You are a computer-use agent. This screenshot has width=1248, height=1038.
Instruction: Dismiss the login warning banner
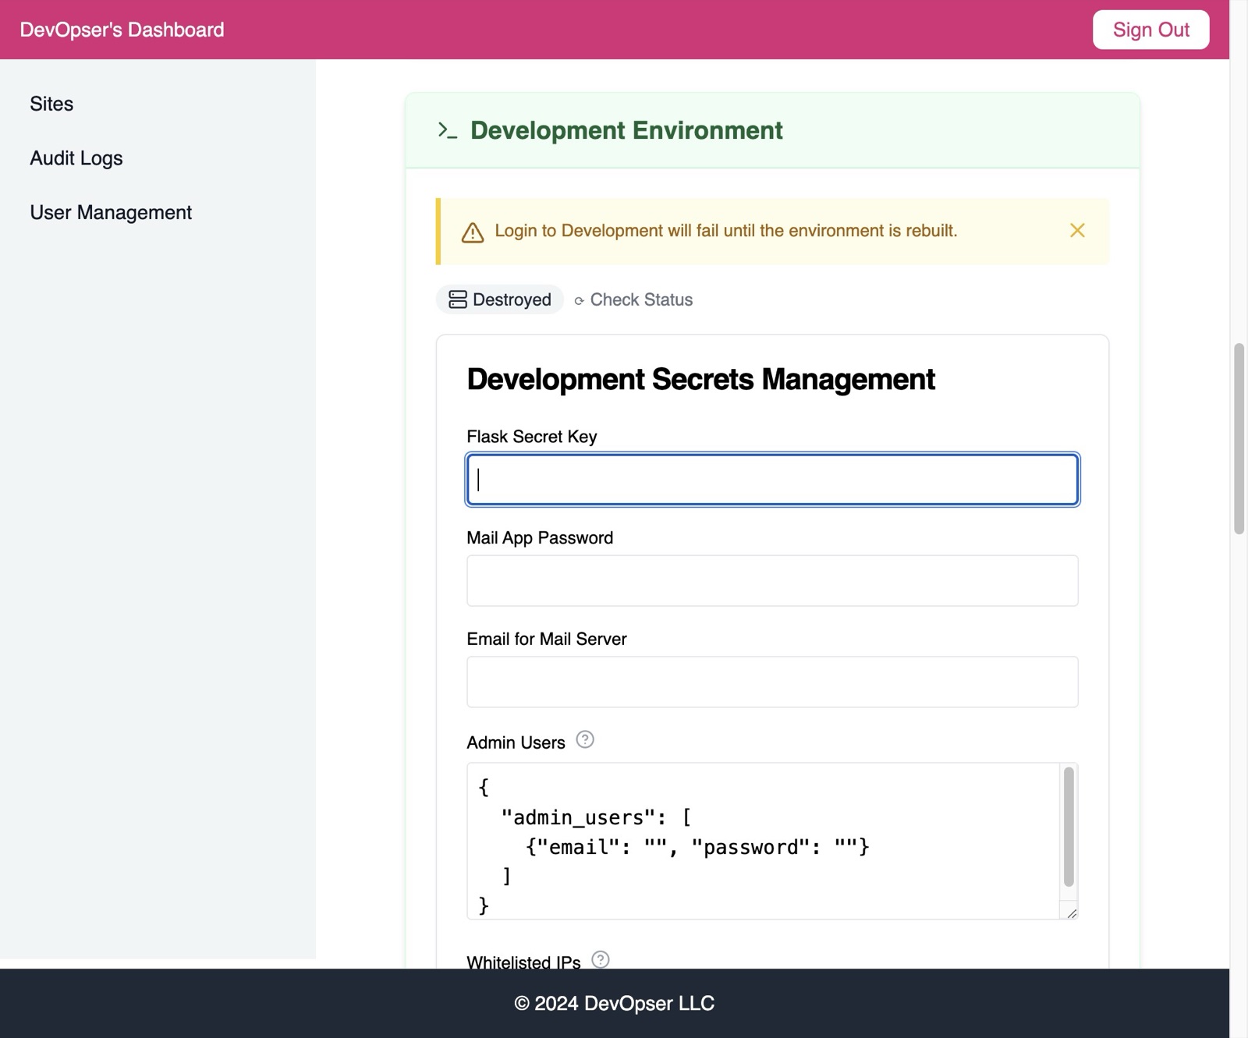tap(1077, 230)
